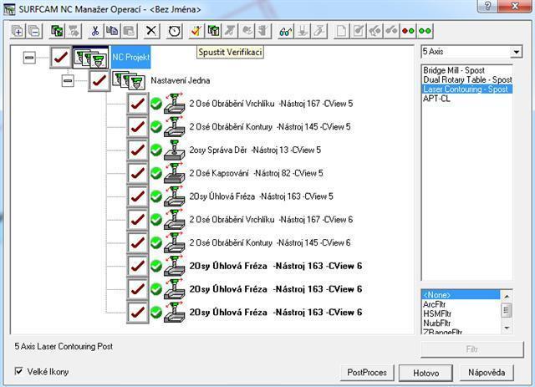Toggle the NC Projekt checkmark box
The image size is (535, 387).
(61, 58)
